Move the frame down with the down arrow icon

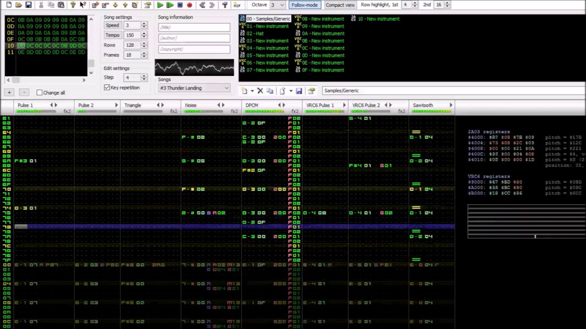[x=115, y=5]
